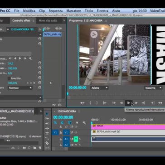Viewport: 165px width, 165px height.
Task: Reset the mask expansion 0,0 parameter
Action: coord(39,73)
